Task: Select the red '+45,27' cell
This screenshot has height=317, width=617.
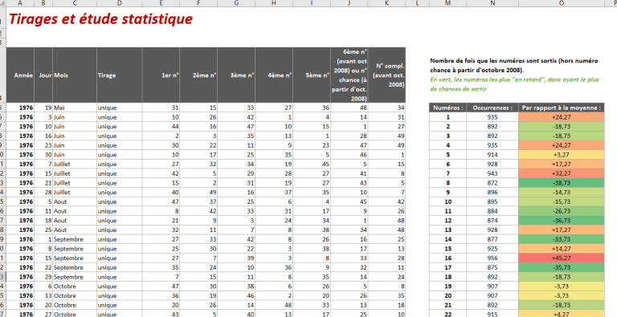Action: click(x=562, y=258)
